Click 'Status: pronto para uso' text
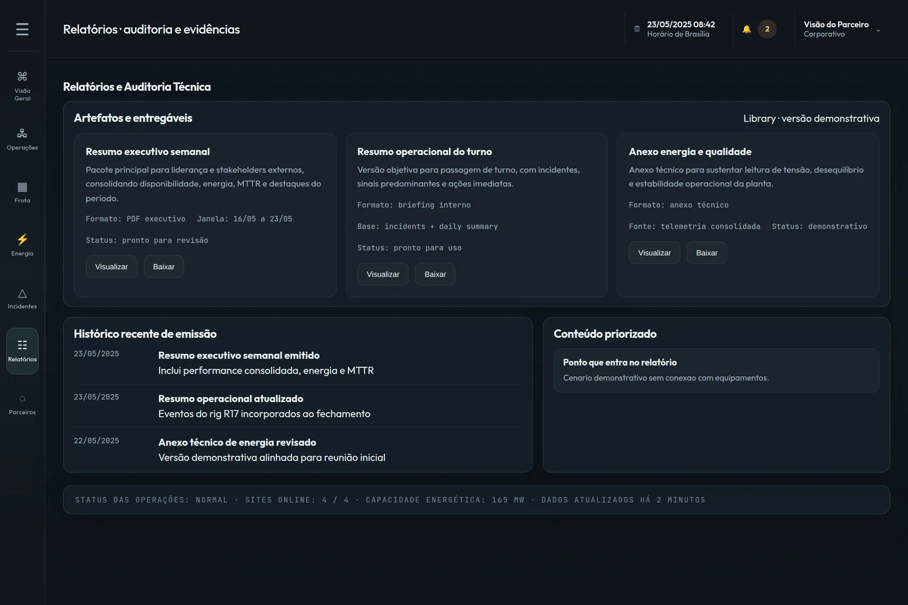908x605 pixels. pos(409,248)
